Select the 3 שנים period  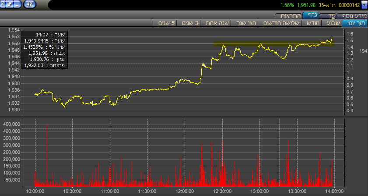189,23
